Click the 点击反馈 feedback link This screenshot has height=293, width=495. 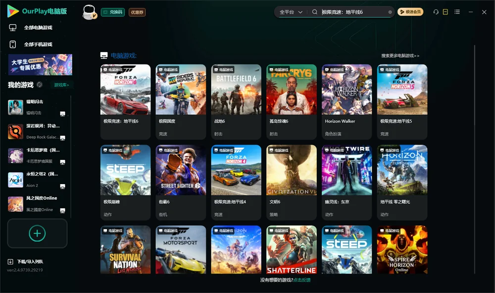click(x=302, y=280)
